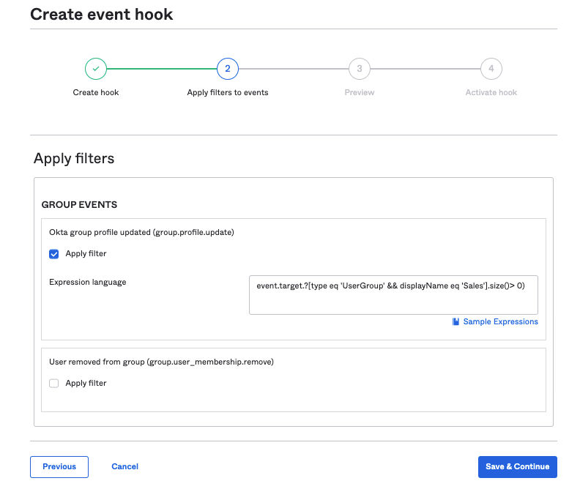The height and width of the screenshot is (489, 580).
Task: Uncheck Apply filter checkbox for group profile updated
Action: [x=54, y=254]
